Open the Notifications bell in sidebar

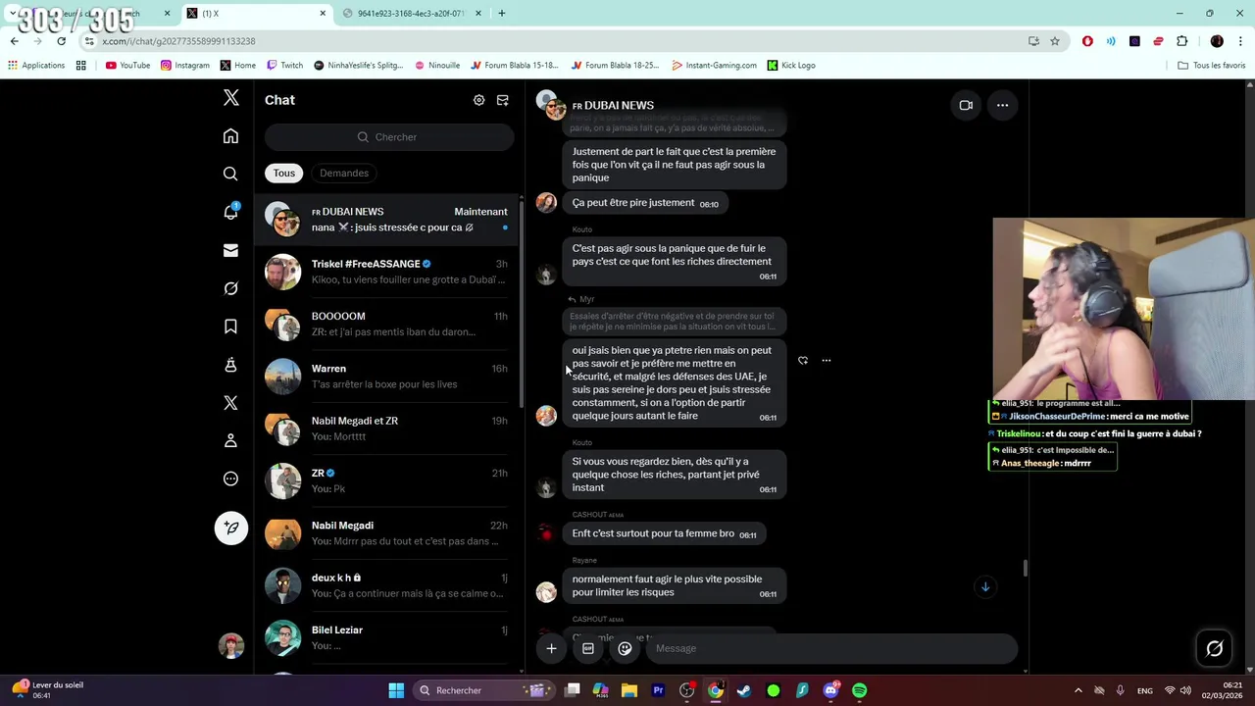pyautogui.click(x=231, y=212)
